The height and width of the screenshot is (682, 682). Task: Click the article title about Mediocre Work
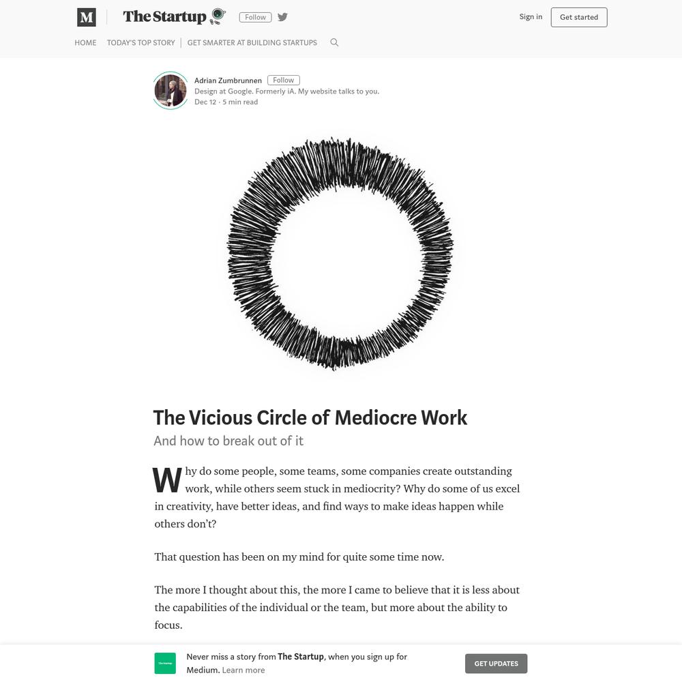(x=310, y=417)
